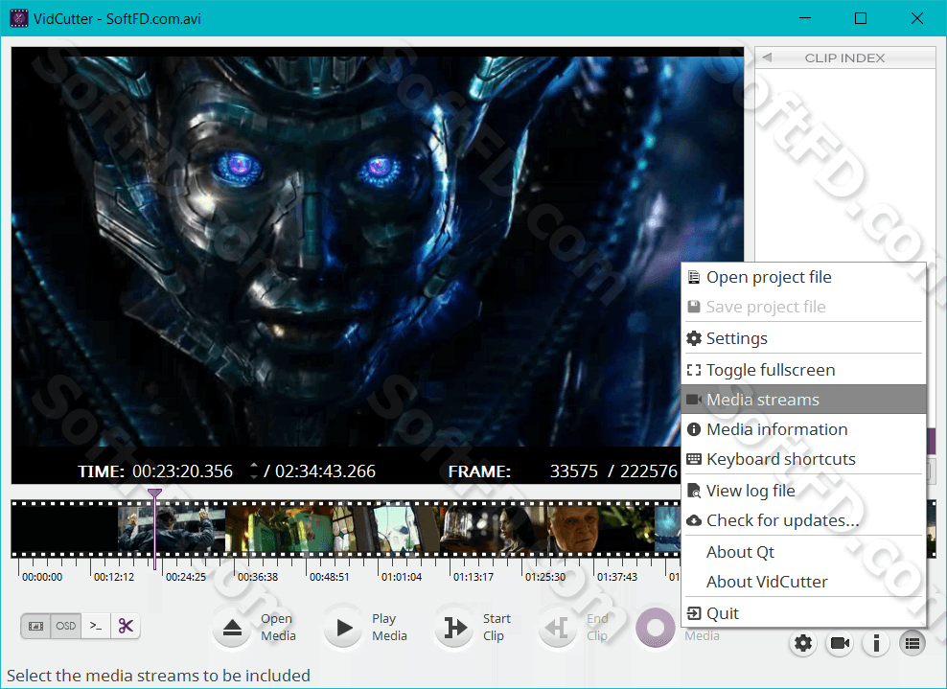Click the Open Media eject icon
The height and width of the screenshot is (689, 947).
232,628
